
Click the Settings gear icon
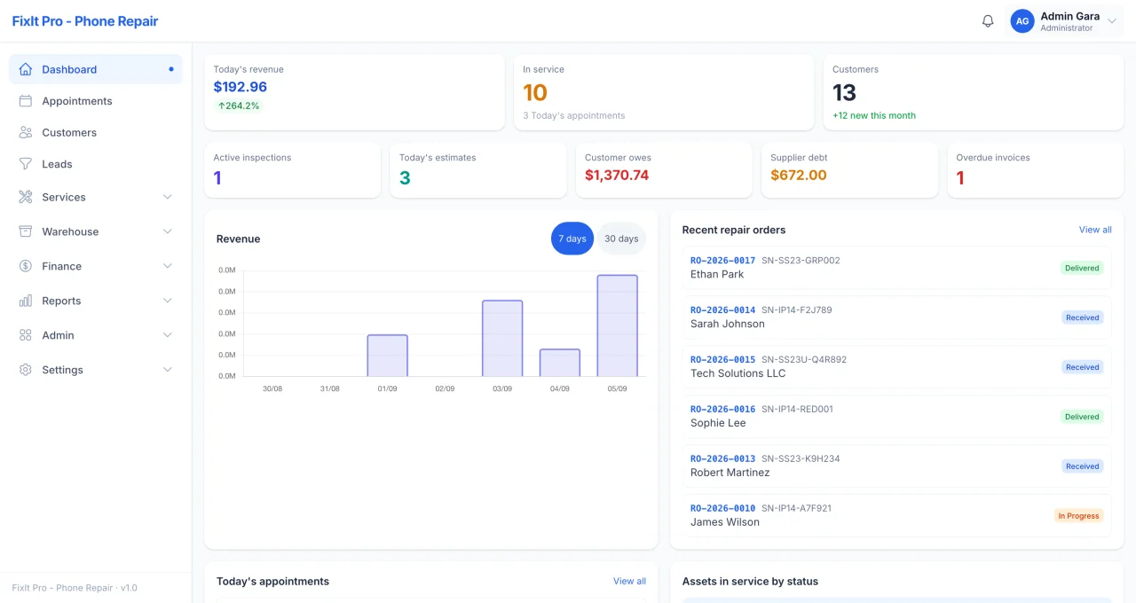tap(26, 370)
